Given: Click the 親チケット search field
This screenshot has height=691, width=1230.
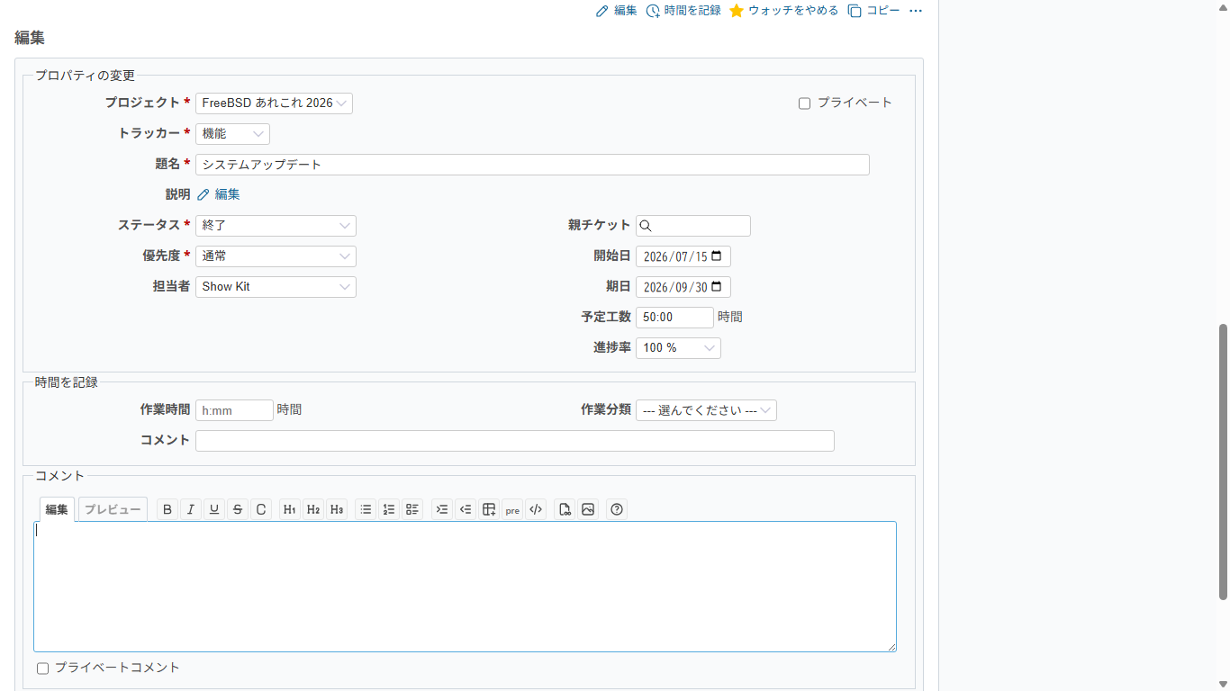Looking at the screenshot, I should click(693, 226).
